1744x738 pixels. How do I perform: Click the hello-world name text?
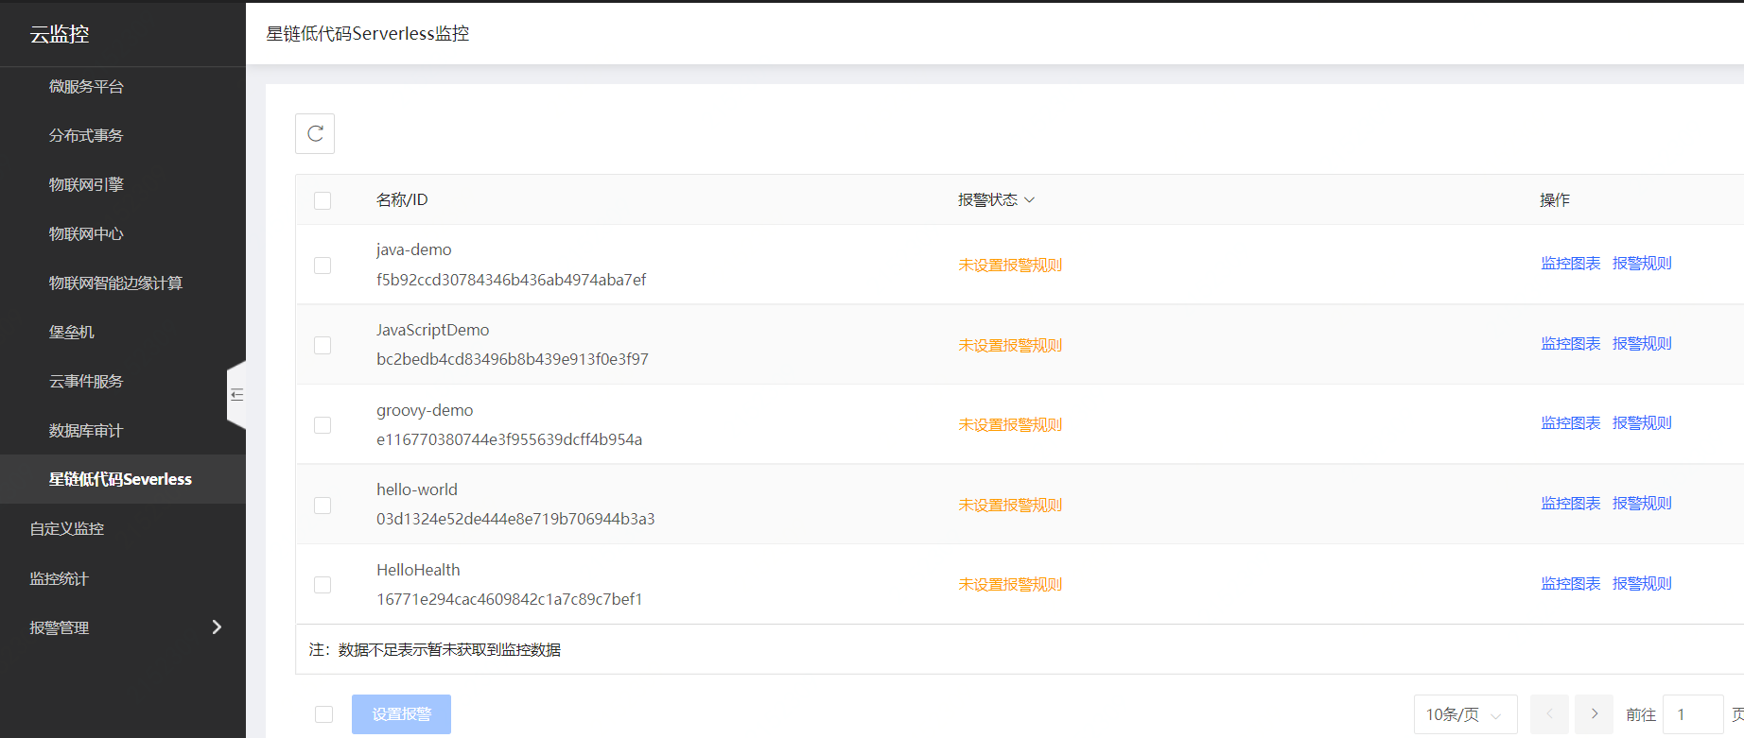[417, 489]
